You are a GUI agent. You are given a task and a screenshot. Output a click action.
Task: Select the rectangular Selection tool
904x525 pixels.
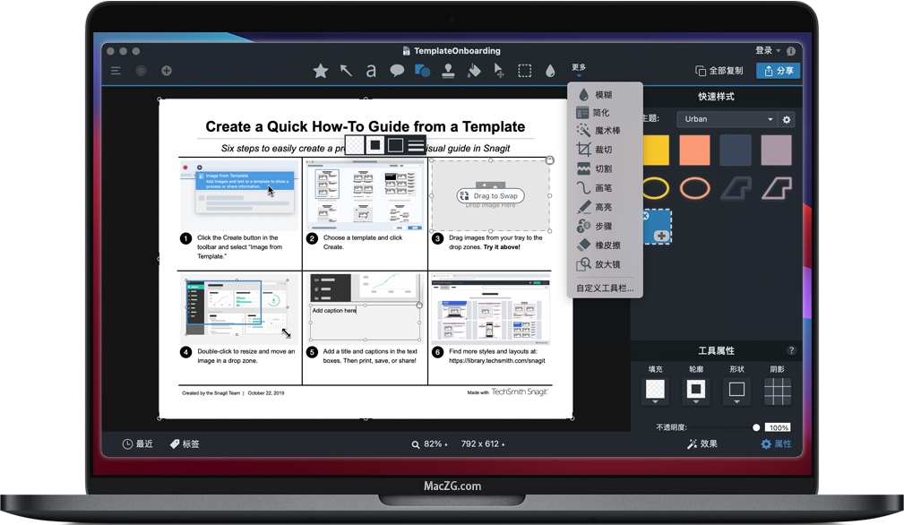[x=524, y=70]
